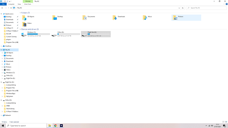Expand the Network tree node
228x128 pixels.
click(x=1, y=115)
